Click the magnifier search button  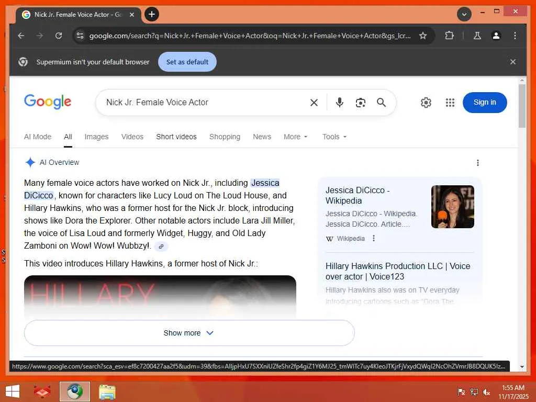click(381, 102)
